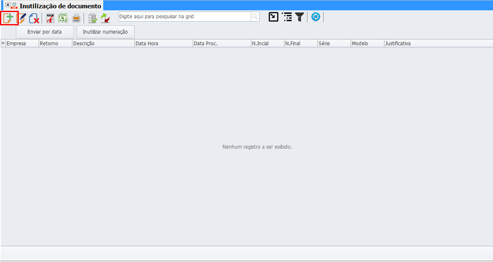Viewport: 493px width, 262px height.
Task: Click the magnifier search button
Action: (255, 17)
